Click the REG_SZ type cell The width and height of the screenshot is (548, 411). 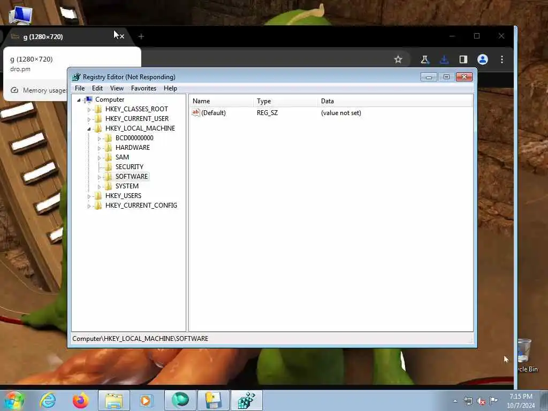pos(268,113)
